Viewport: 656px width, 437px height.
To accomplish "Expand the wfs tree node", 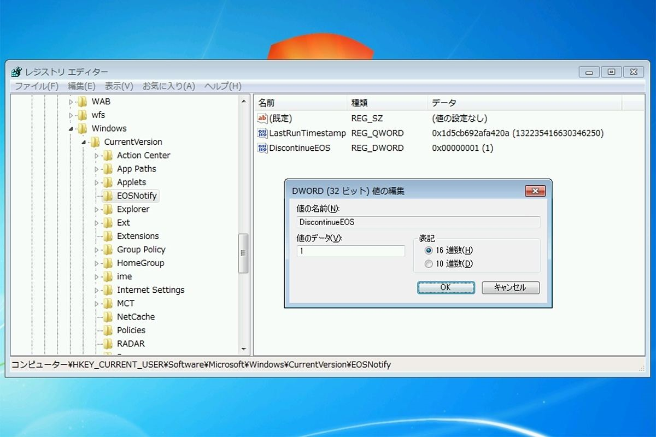I will click(71, 115).
